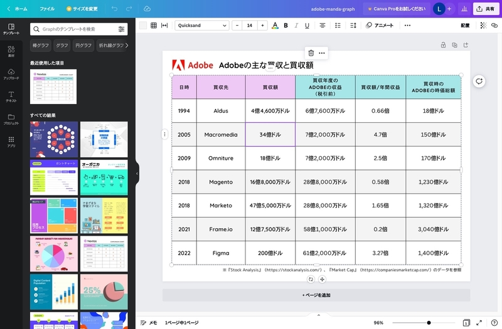This screenshot has height=329, width=502.
Task: Select the 25% pie chart template
Action: click(x=104, y=291)
